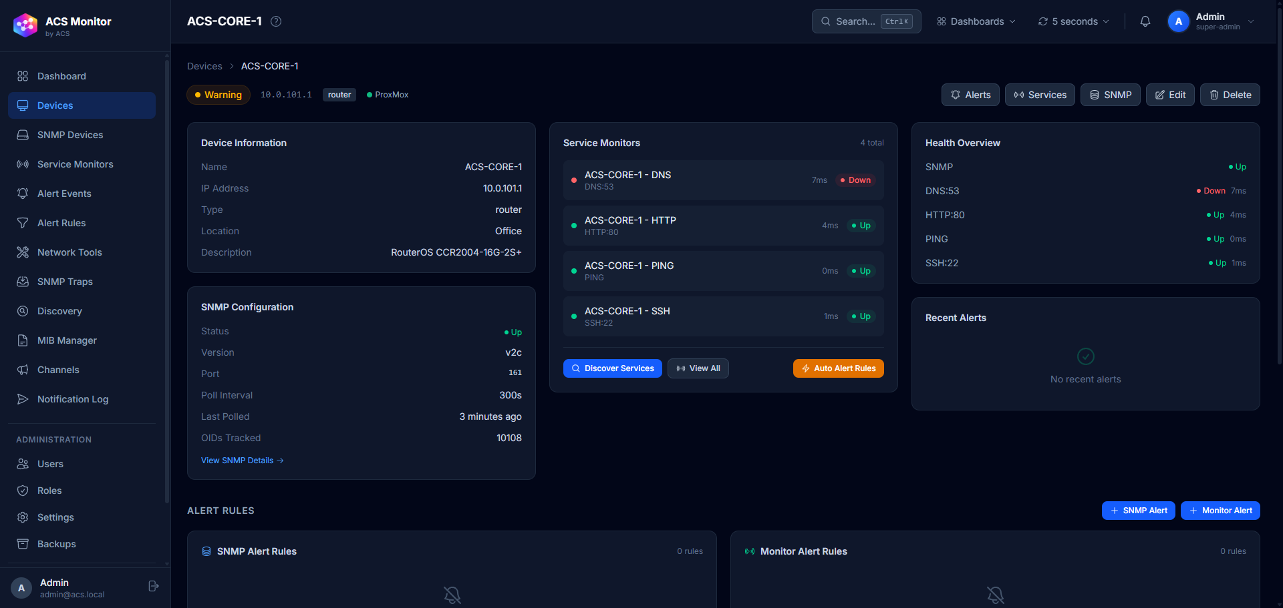Click the sidebar vertical scrollbar
The width and height of the screenshot is (1283, 608).
pyautogui.click(x=167, y=280)
